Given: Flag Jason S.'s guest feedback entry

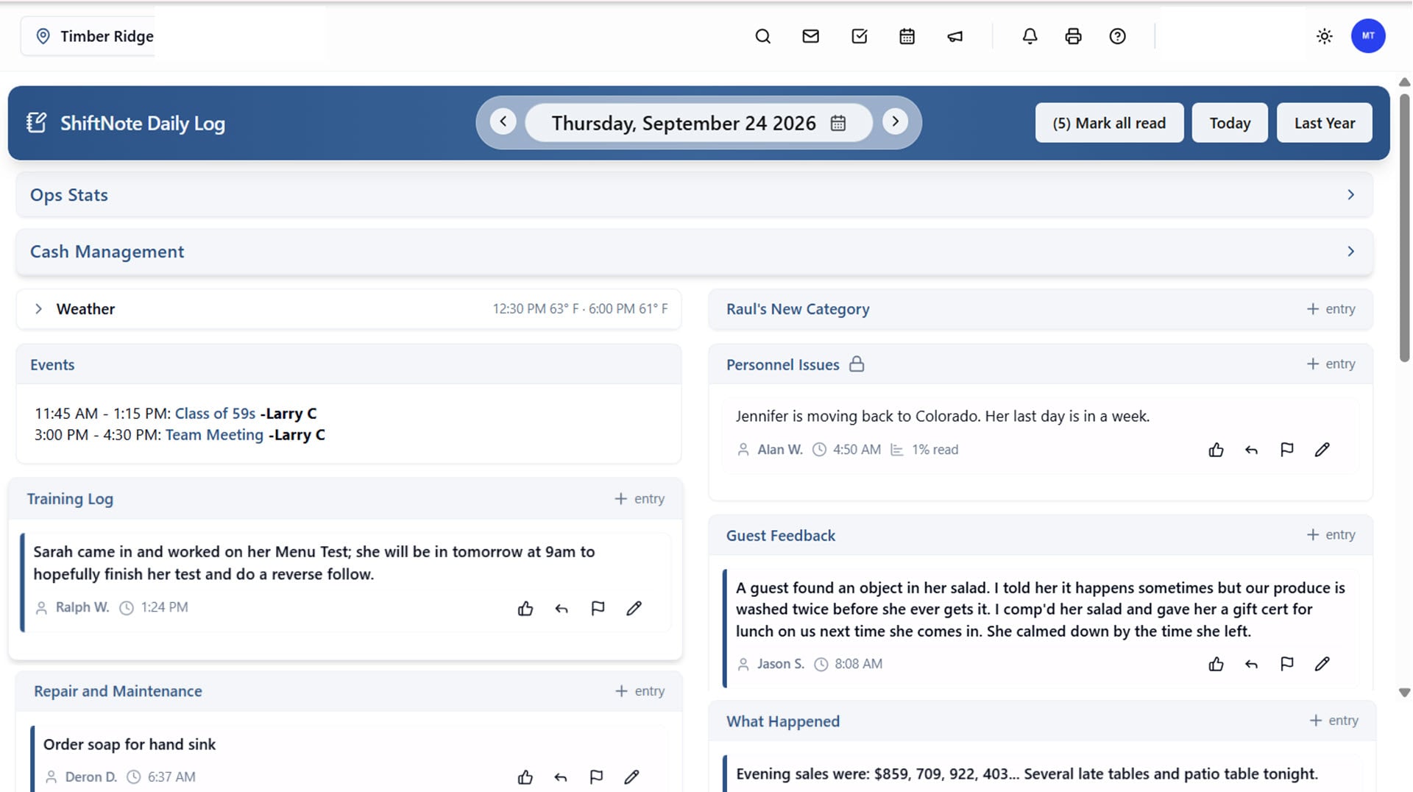Looking at the screenshot, I should coord(1286,664).
